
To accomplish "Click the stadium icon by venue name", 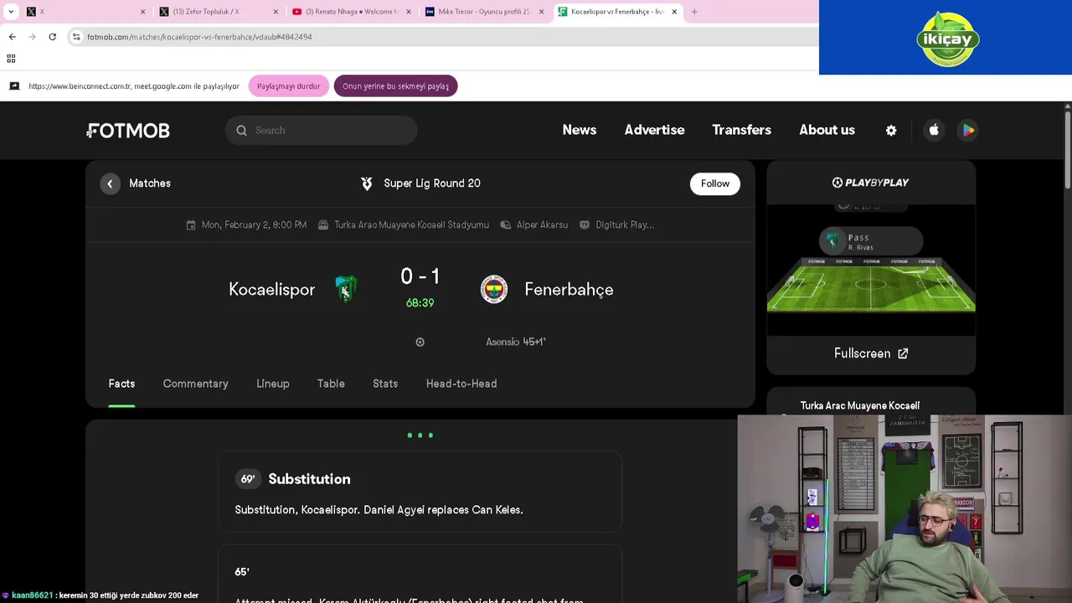I will [323, 225].
